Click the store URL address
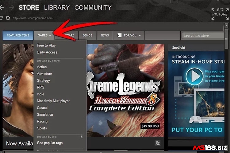 click(33, 18)
